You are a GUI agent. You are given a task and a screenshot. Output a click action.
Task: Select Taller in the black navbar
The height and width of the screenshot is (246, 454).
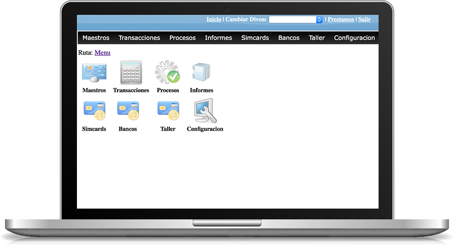pyautogui.click(x=317, y=38)
